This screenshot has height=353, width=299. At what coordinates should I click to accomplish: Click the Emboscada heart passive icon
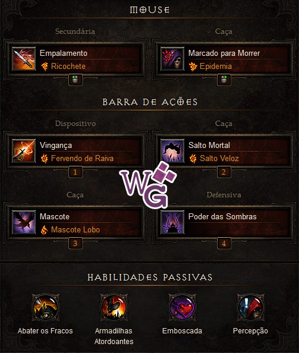[182, 307]
